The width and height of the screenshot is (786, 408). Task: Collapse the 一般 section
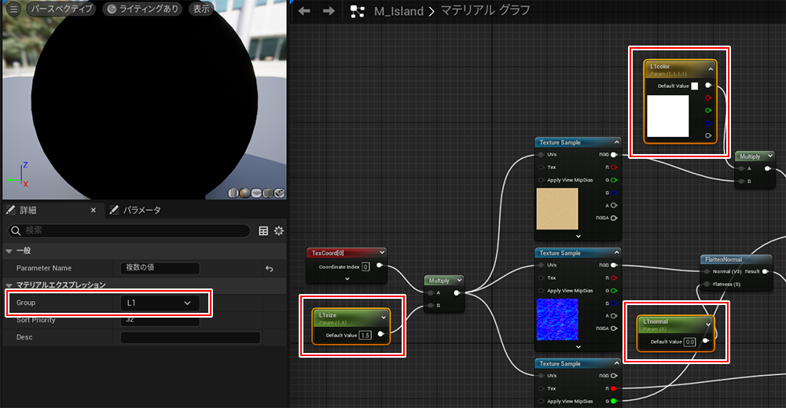9,250
